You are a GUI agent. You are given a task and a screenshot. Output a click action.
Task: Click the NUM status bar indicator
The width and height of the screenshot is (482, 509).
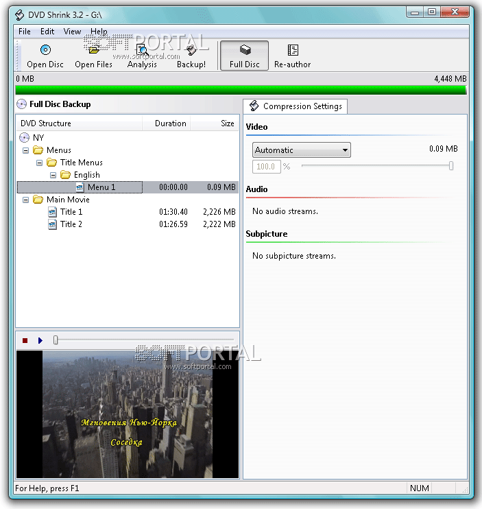[419, 488]
